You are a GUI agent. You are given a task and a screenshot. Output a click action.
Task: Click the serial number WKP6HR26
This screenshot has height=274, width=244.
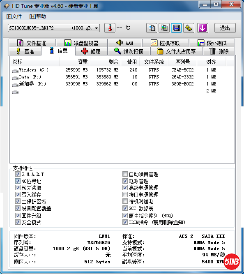[99, 242]
